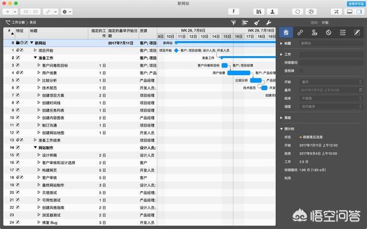Screen dimensions: 367x229
Task: Collapse the 准备工作 group
Action: [x=35, y=58]
